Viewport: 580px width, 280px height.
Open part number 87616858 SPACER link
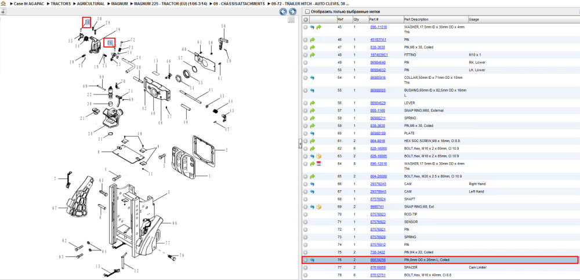[x=378, y=267]
